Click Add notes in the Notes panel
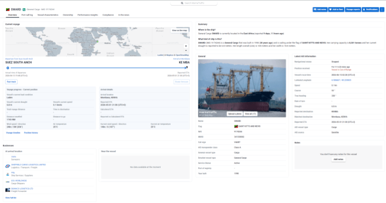The width and height of the screenshot is (386, 203). (x=338, y=159)
